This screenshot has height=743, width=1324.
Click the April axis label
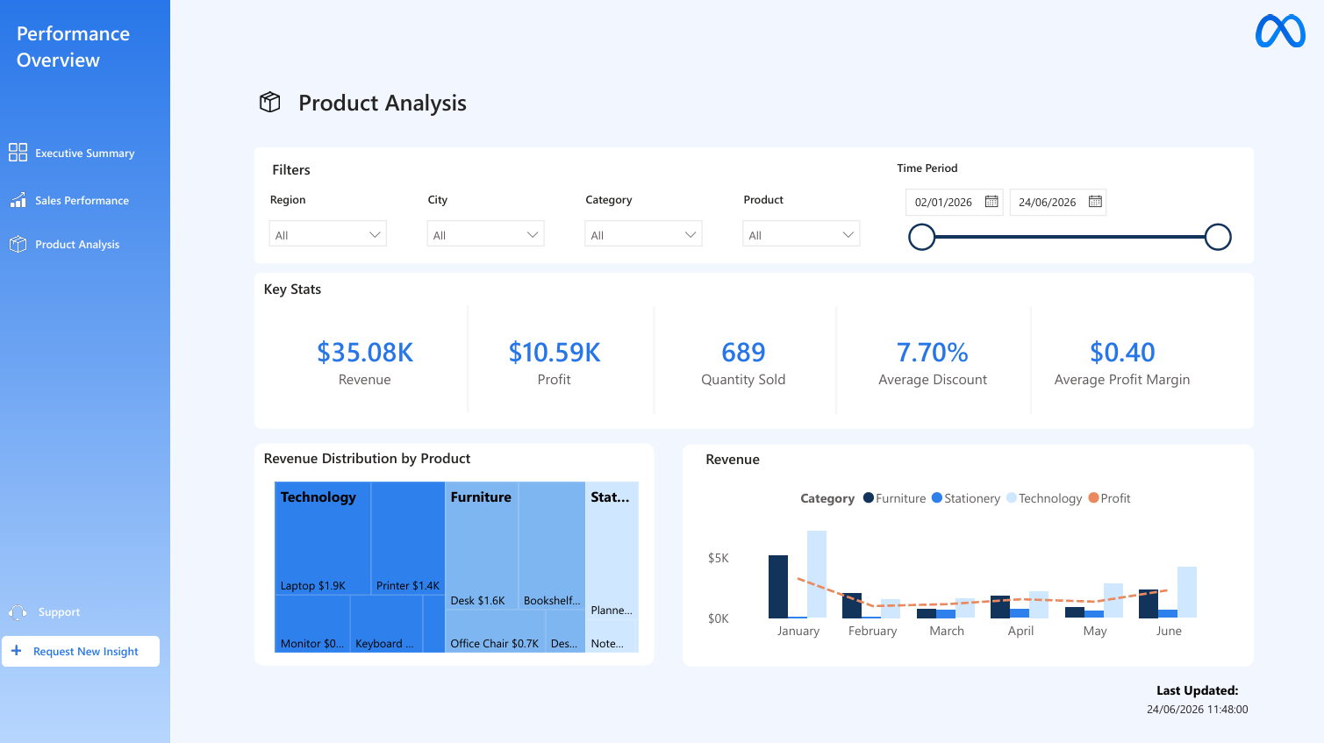click(x=1021, y=631)
